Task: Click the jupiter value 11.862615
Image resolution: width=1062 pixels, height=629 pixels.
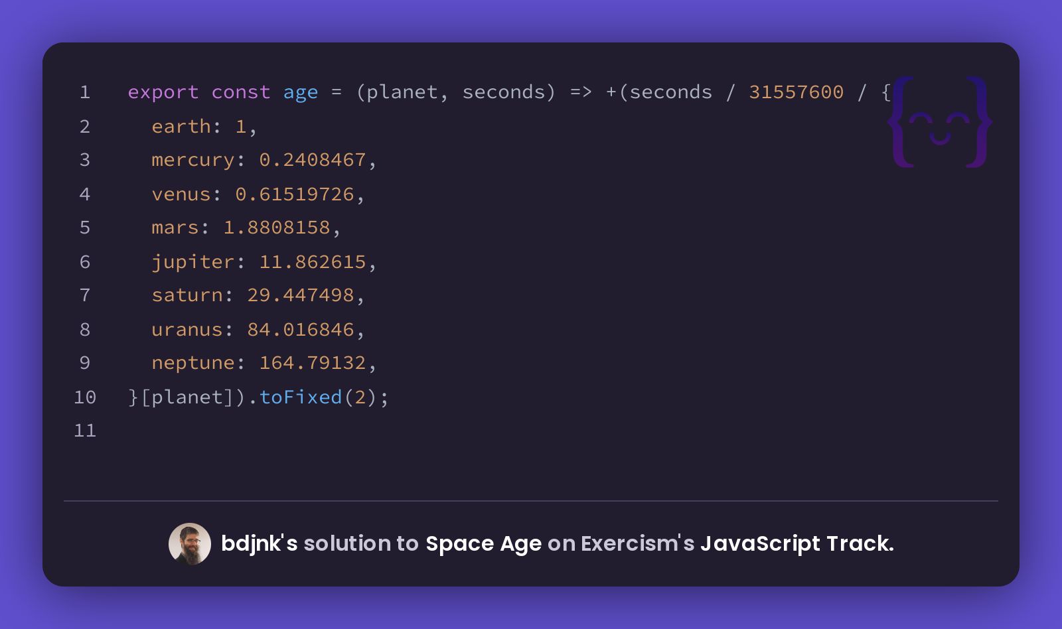Action: click(x=313, y=262)
